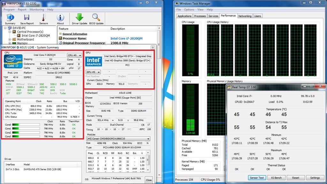Click the Intel HD Graphics 3000 field

coord(127,60)
